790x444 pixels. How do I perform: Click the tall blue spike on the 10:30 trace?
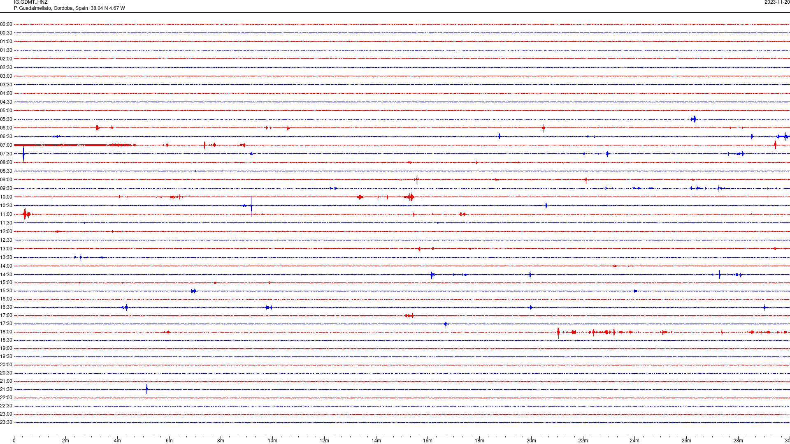click(x=251, y=206)
